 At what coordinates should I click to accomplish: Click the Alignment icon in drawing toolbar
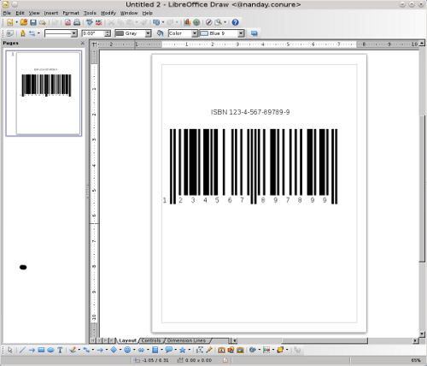point(266,350)
